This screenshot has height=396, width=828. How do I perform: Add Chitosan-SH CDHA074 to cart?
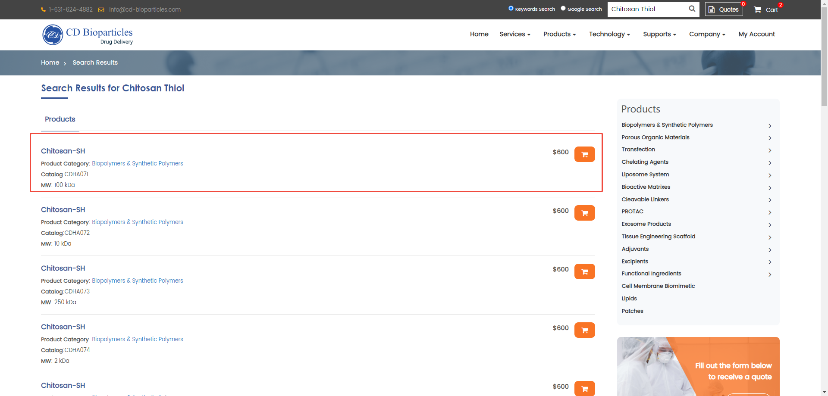pyautogui.click(x=584, y=330)
